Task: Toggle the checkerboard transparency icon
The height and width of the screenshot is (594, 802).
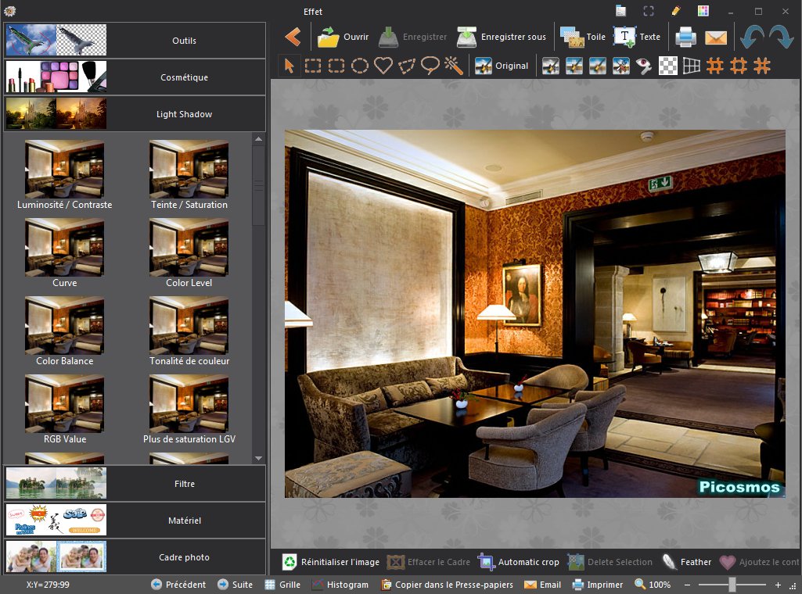Action: pyautogui.click(x=667, y=66)
